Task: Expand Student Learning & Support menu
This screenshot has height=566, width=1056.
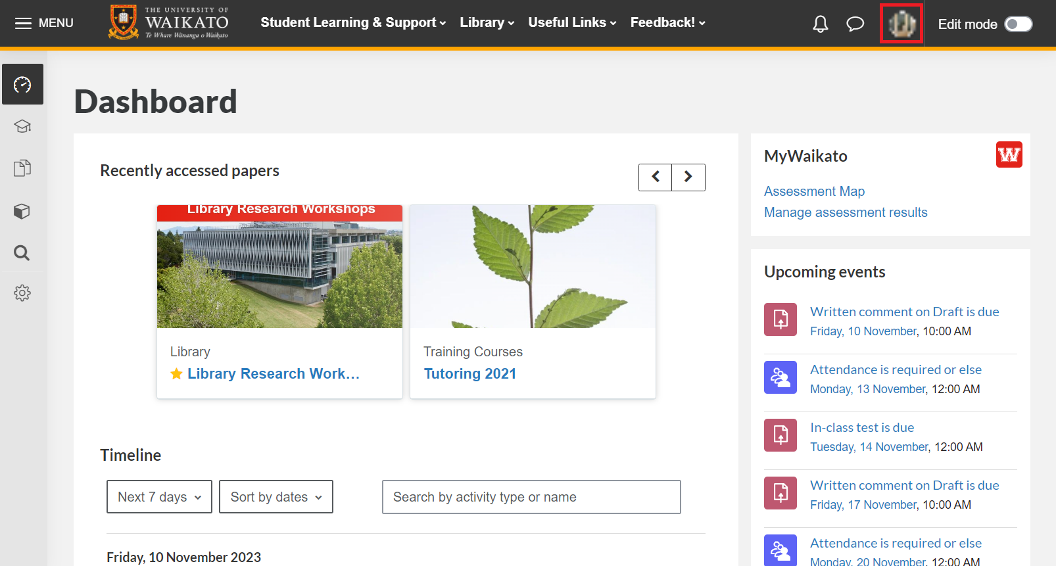Action: (x=353, y=23)
